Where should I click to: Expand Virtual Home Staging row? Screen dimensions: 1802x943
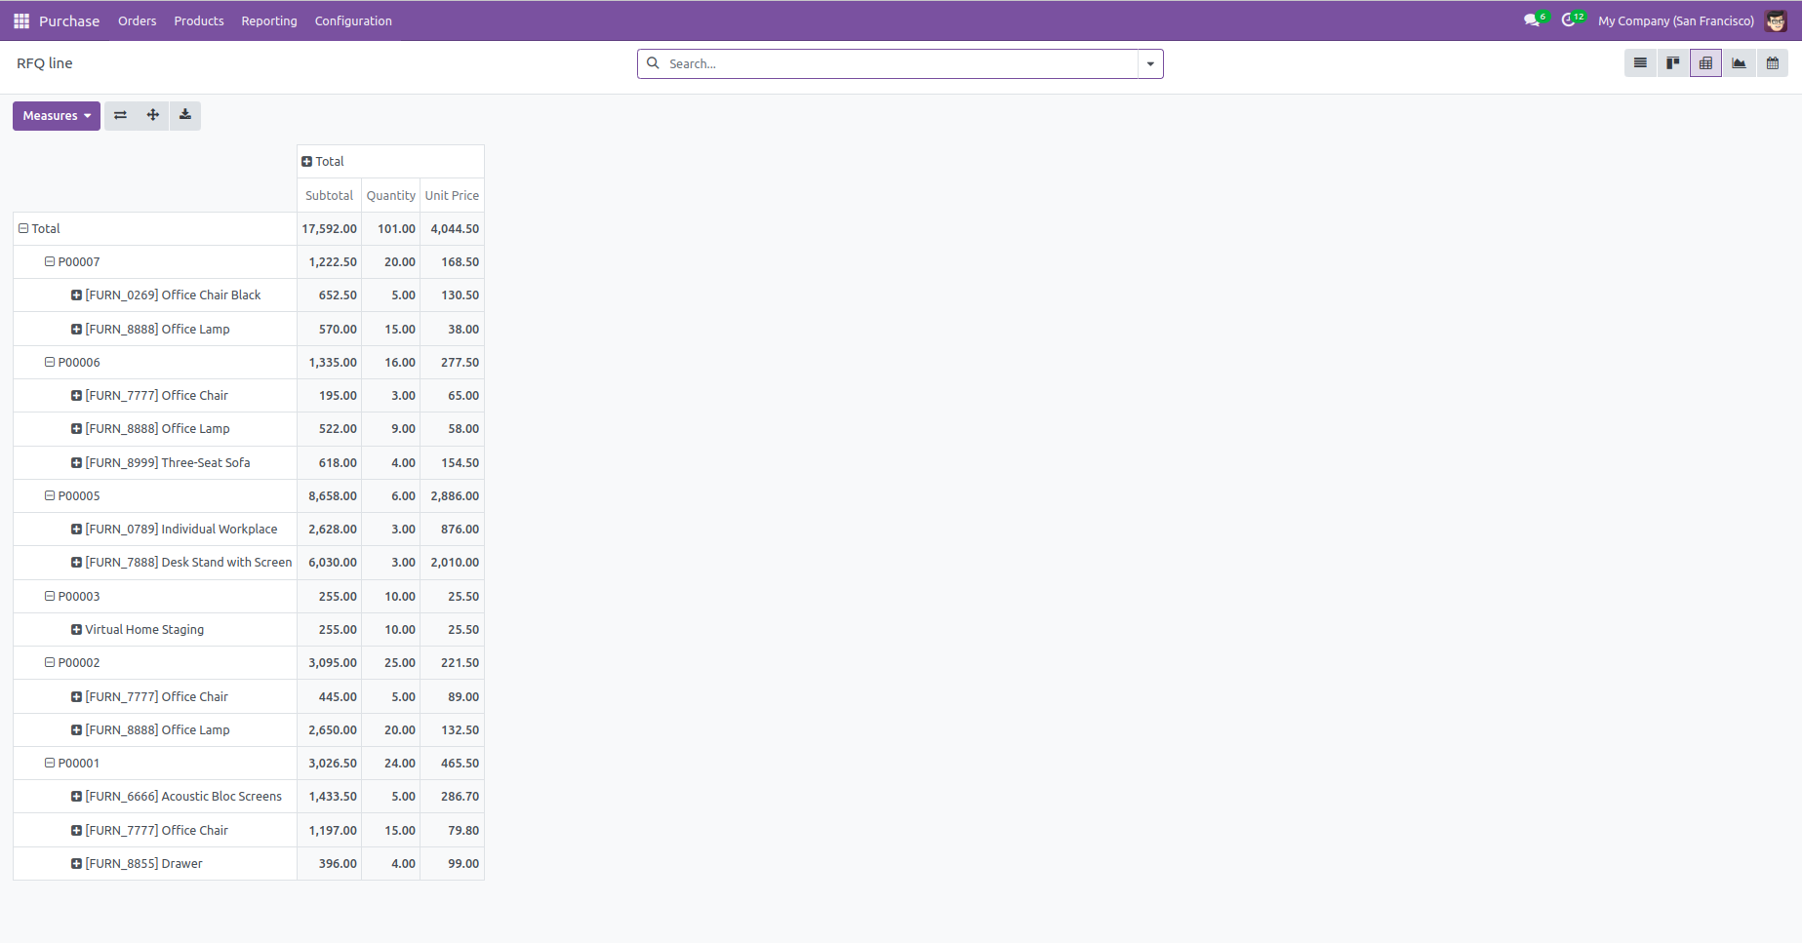click(155, 629)
